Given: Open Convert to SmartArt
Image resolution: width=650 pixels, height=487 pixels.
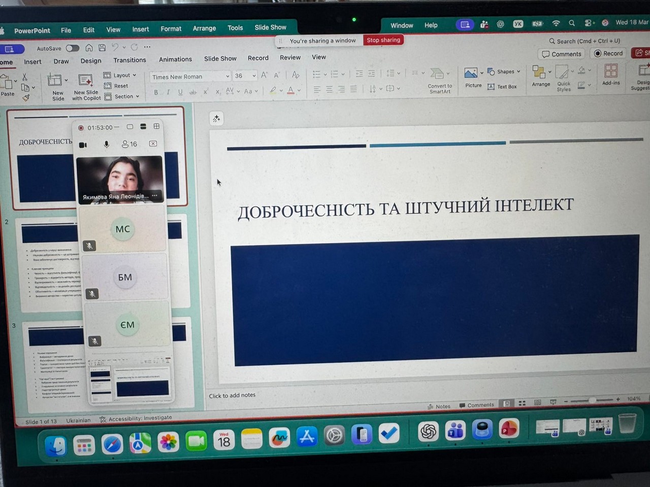Looking at the screenshot, I should click(438, 75).
